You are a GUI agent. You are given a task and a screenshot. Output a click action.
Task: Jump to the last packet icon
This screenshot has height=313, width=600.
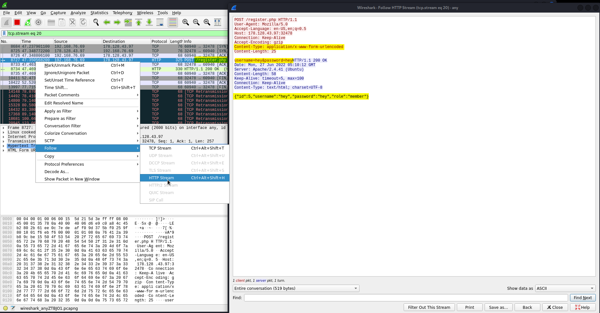coord(149,22)
